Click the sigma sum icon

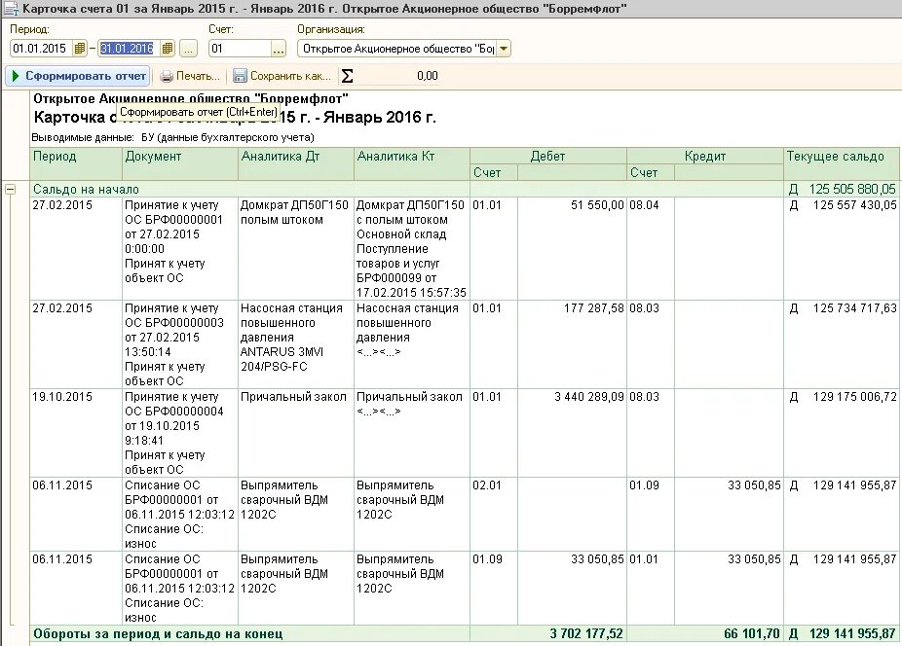(347, 76)
